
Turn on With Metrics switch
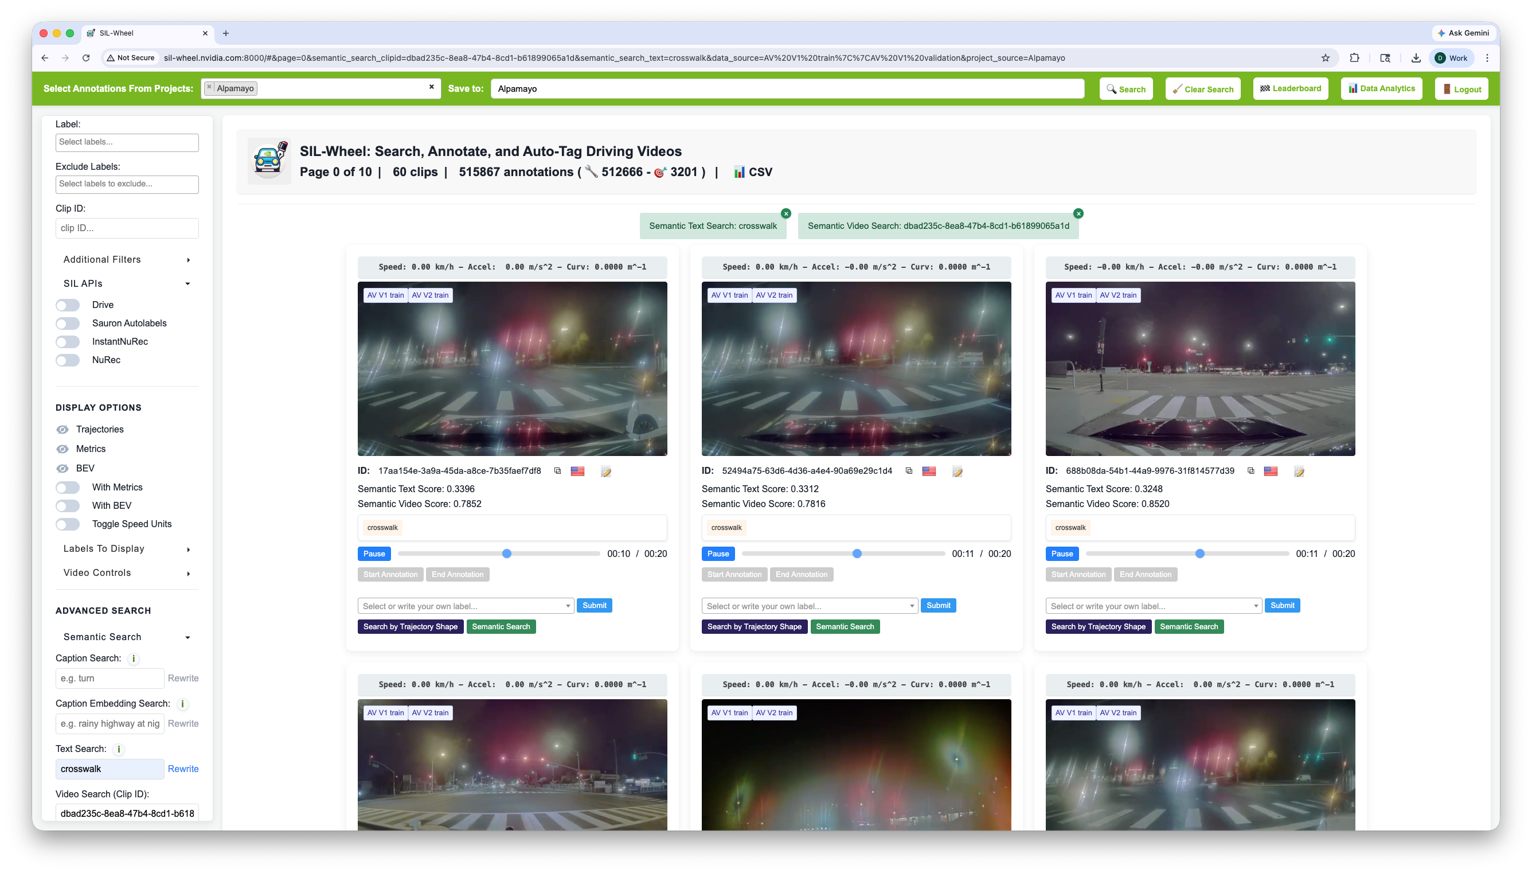[x=68, y=488]
